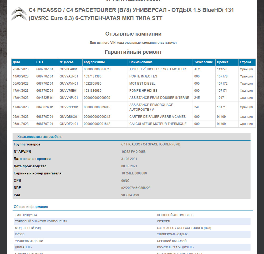Click engine serial number 10 Q4EL 0008886
The width and height of the screenshot is (264, 254).
[134, 173]
